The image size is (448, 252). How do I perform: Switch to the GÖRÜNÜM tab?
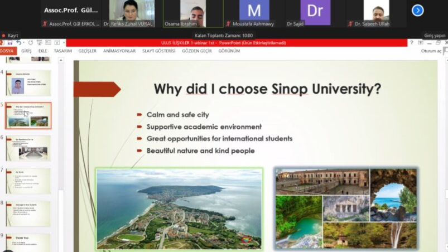229,51
